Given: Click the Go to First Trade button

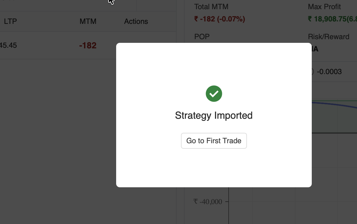Looking at the screenshot, I should (x=214, y=141).
